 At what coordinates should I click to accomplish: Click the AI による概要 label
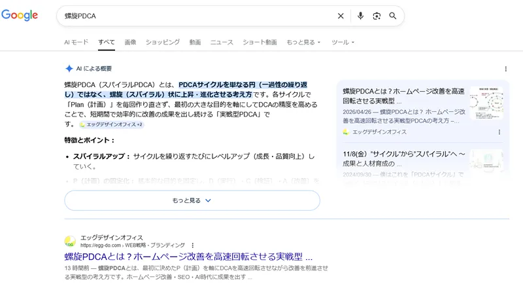93,69
